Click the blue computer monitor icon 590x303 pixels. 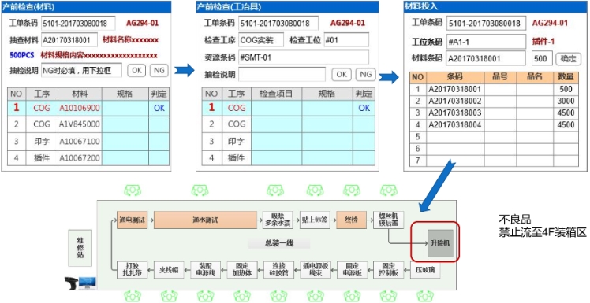point(88,283)
